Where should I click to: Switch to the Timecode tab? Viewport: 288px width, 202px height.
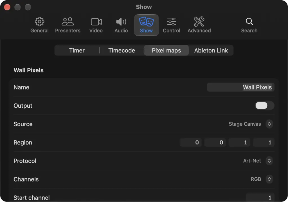[121, 50]
